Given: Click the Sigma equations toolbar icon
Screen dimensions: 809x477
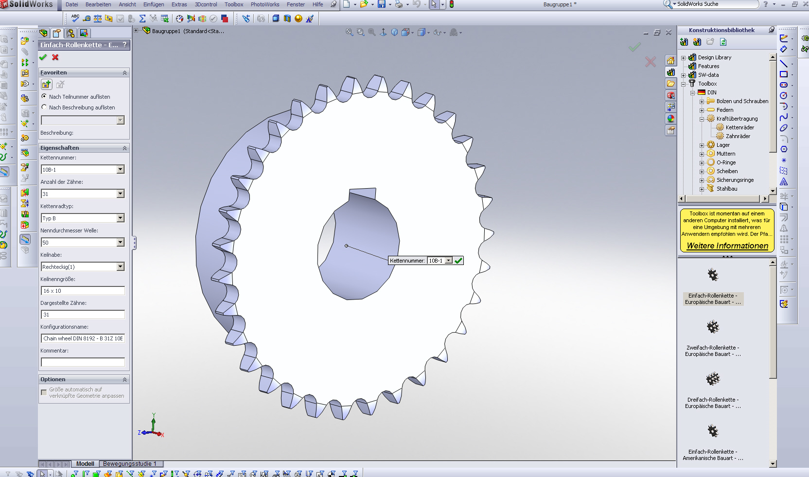Looking at the screenshot, I should pos(142,18).
